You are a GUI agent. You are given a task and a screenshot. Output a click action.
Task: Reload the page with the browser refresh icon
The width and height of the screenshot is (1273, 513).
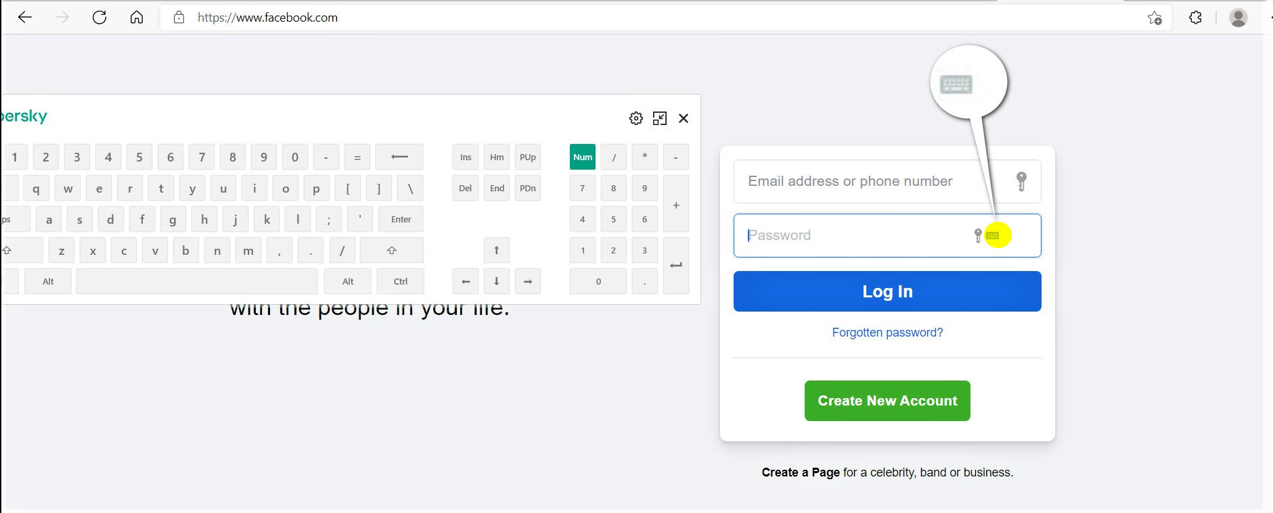[x=99, y=18]
